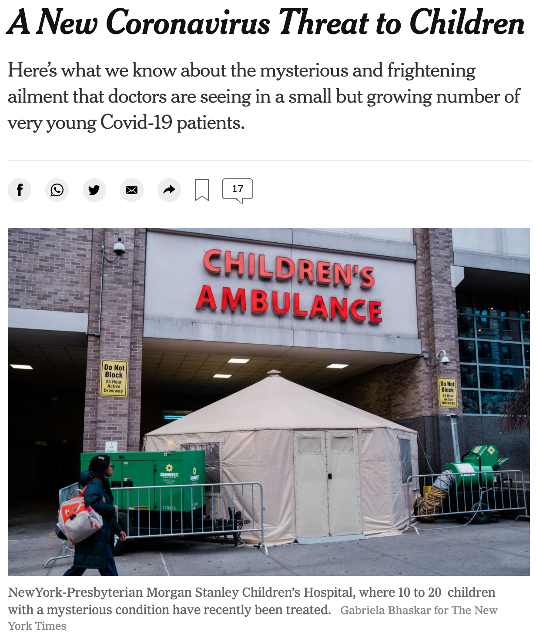This screenshot has width=536, height=642.
Task: Click the red 'Children's Ambulance' sign in photo
Action: (289, 286)
